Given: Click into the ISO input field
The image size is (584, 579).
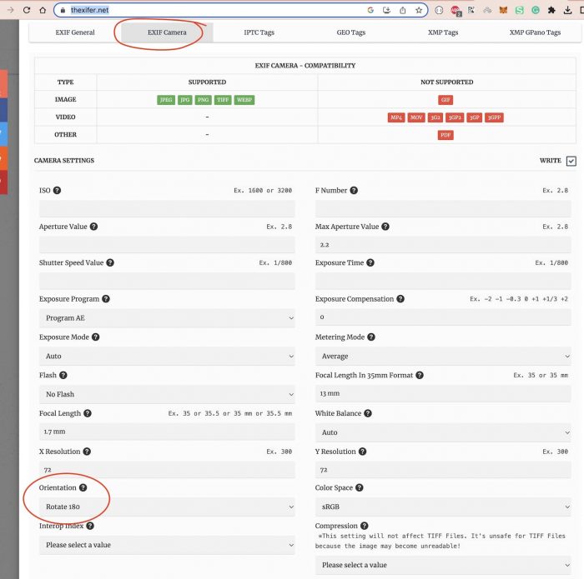Looking at the screenshot, I should point(166,208).
